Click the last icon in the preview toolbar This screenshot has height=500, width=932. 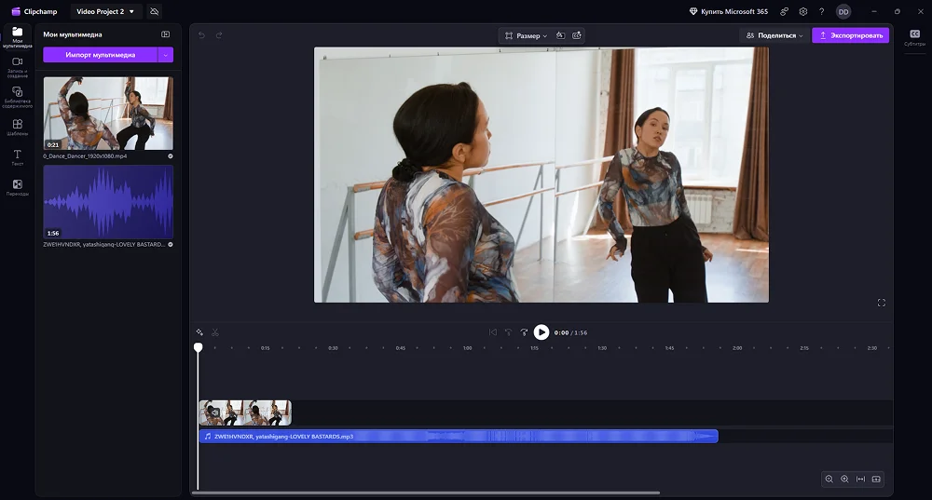(x=577, y=35)
